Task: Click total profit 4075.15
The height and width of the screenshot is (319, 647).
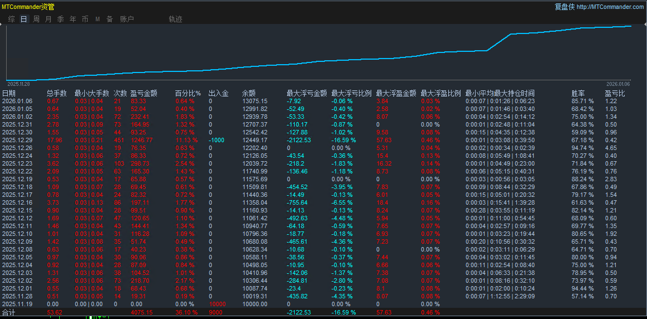Action: 142,312
